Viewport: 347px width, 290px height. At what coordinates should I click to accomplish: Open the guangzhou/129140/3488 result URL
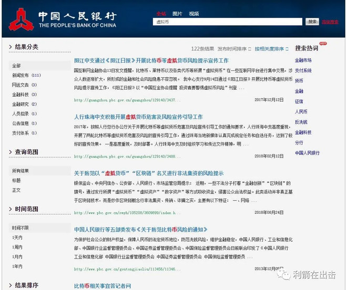(127, 157)
